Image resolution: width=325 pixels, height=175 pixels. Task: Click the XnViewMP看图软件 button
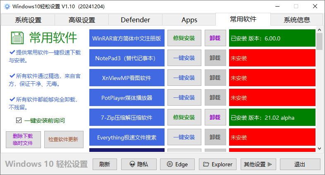tap(127, 78)
